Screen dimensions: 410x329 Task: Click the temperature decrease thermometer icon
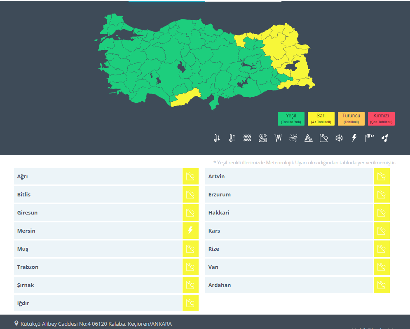click(x=217, y=138)
